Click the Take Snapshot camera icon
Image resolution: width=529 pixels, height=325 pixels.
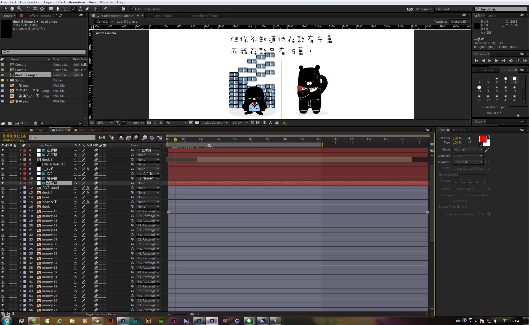coord(149,123)
